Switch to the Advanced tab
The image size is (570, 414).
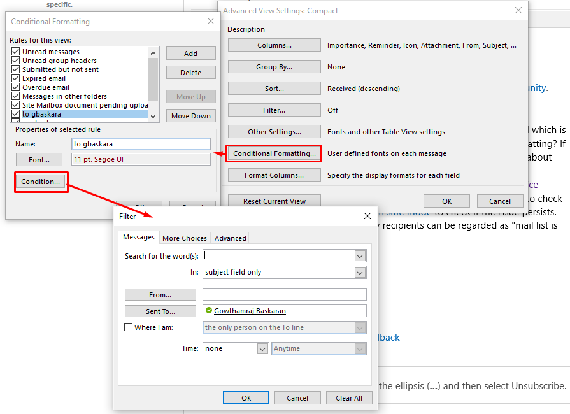(230, 238)
